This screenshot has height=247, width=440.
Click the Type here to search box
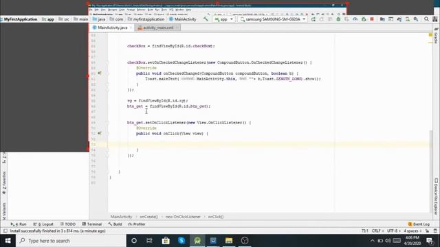(71, 241)
